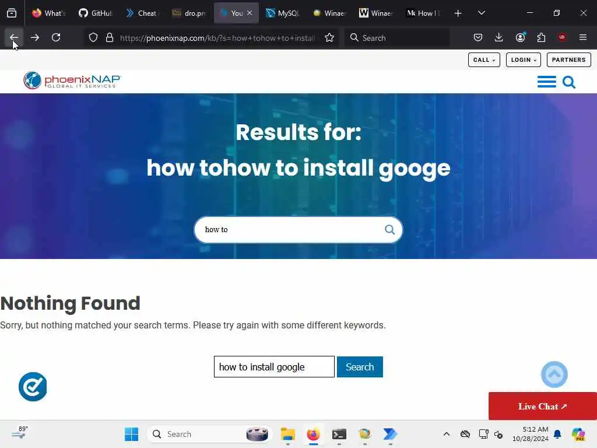This screenshot has height=448, width=597.
Task: Open Firefox account menu
Action: (520, 37)
